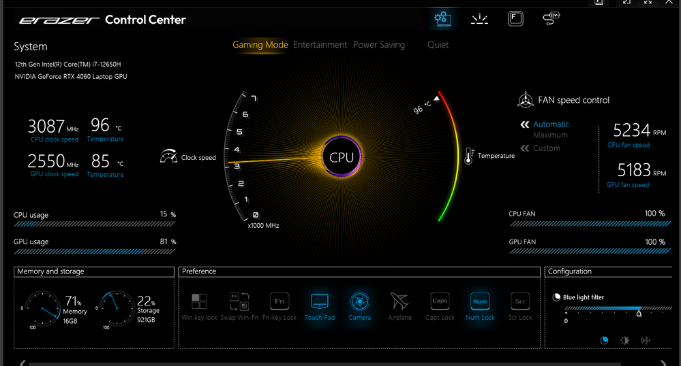Click the GPU FAN percentage bar
The image size is (681, 366).
coord(590,251)
